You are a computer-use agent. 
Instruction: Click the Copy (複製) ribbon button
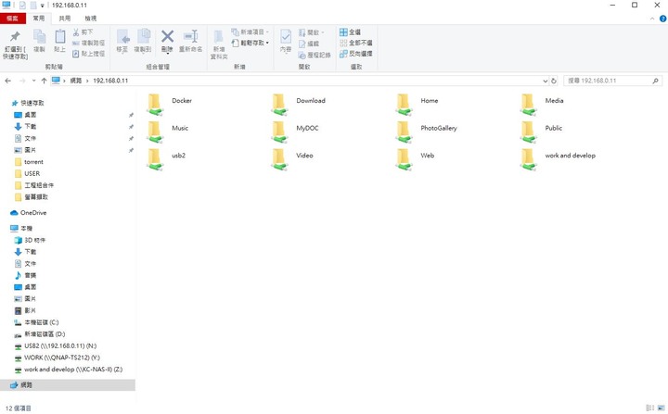(39, 41)
